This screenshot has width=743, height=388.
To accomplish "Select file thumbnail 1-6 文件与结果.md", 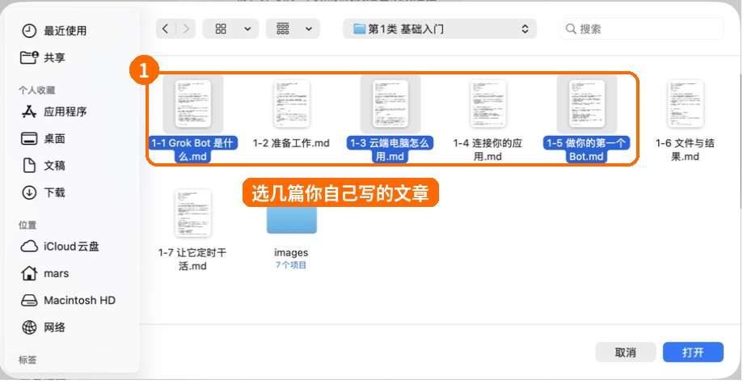I will click(x=685, y=103).
